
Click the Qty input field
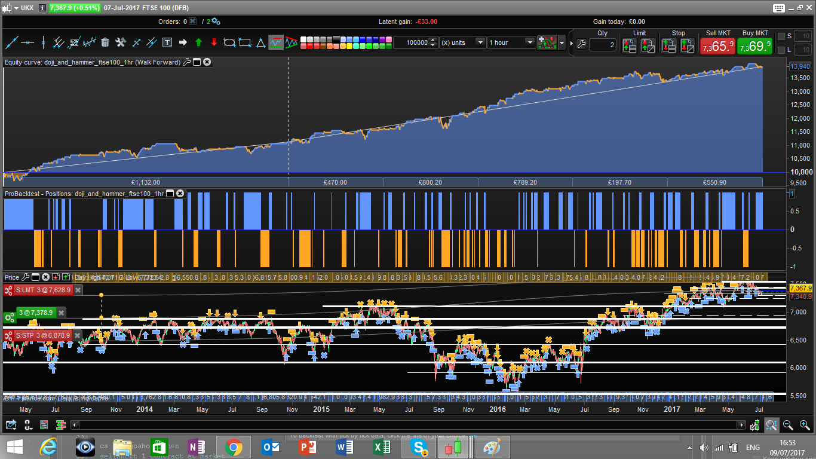[603, 45]
